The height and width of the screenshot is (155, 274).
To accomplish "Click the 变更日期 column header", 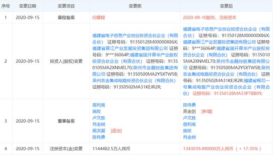I will click(x=27, y=6).
